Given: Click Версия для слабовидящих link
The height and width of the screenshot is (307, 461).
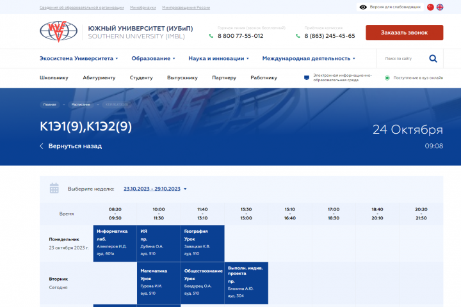Looking at the screenshot, I should pos(395,7).
